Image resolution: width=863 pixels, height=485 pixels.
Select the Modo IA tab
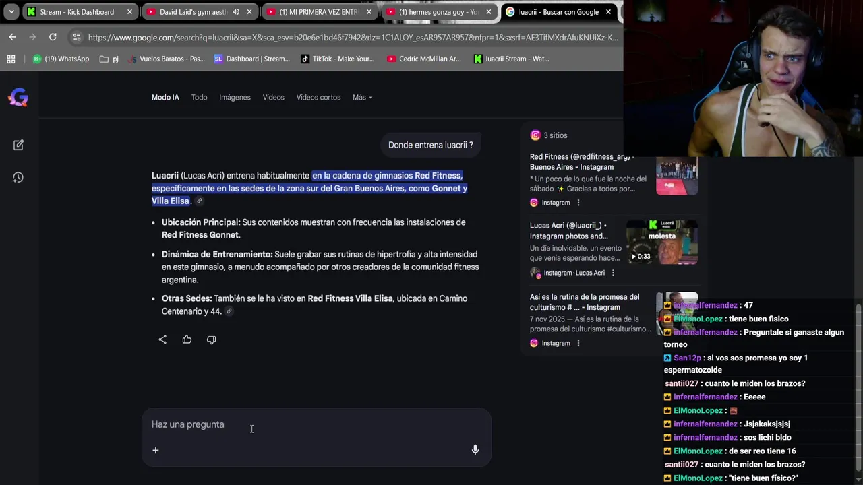coord(165,97)
